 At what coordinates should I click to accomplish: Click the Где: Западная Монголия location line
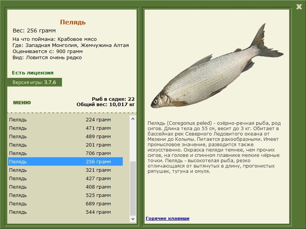[71, 45]
